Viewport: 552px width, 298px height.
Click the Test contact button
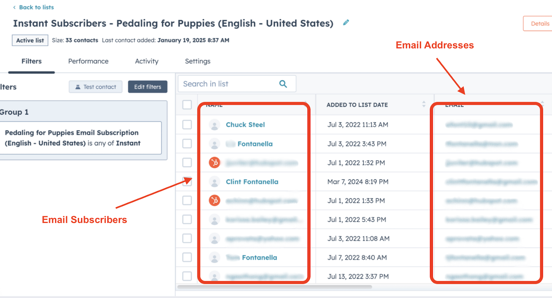point(96,87)
